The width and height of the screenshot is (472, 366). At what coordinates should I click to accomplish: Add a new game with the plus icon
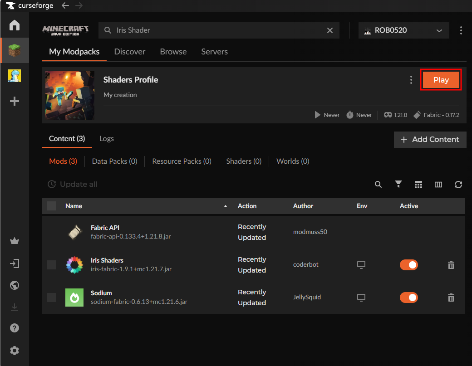(x=15, y=101)
